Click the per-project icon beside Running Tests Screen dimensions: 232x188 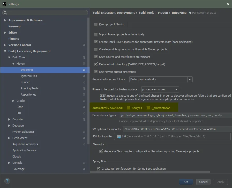[84, 89]
